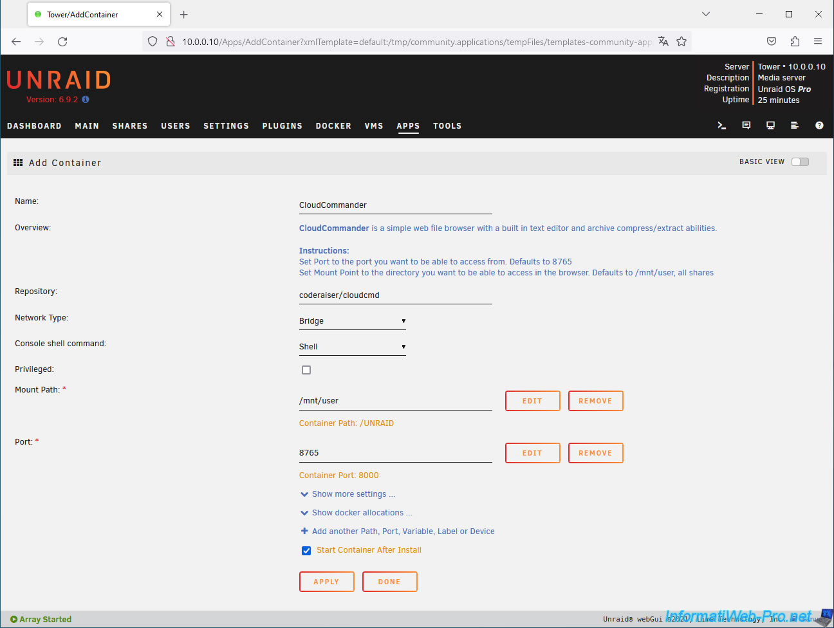Click the browser translate page icon
The image size is (834, 628).
[663, 42]
